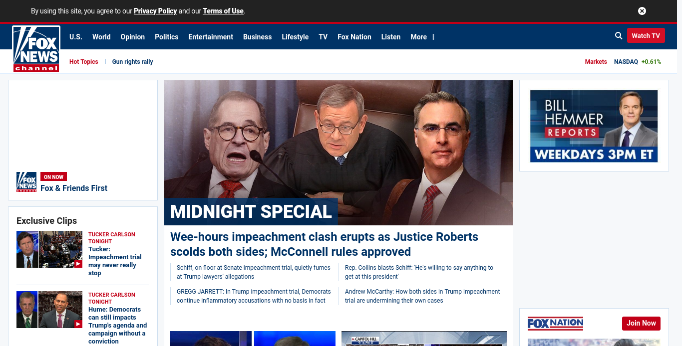
Task: Open the Privacy Policy link
Action: click(155, 11)
